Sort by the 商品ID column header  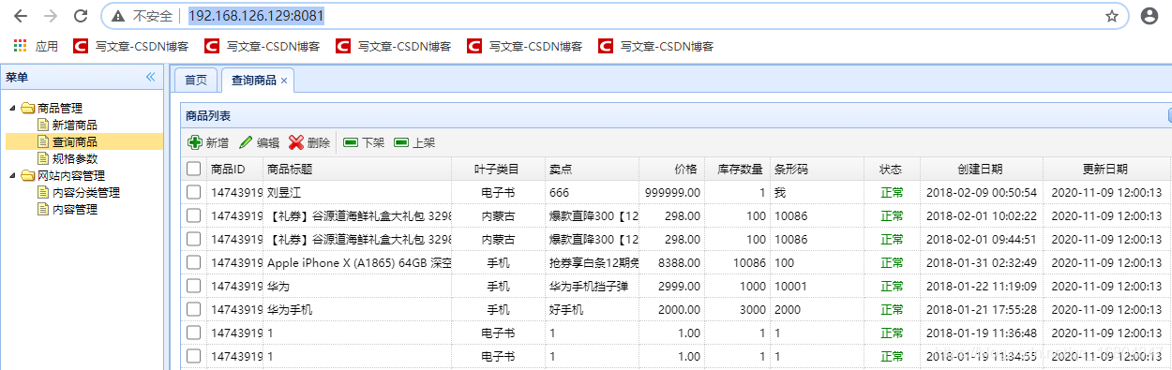point(234,170)
